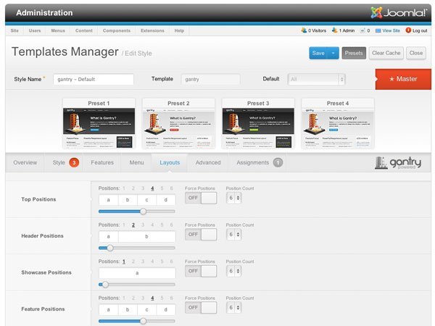Click the View Site monitor icon
This screenshot has width=435, height=326.
(378, 30)
